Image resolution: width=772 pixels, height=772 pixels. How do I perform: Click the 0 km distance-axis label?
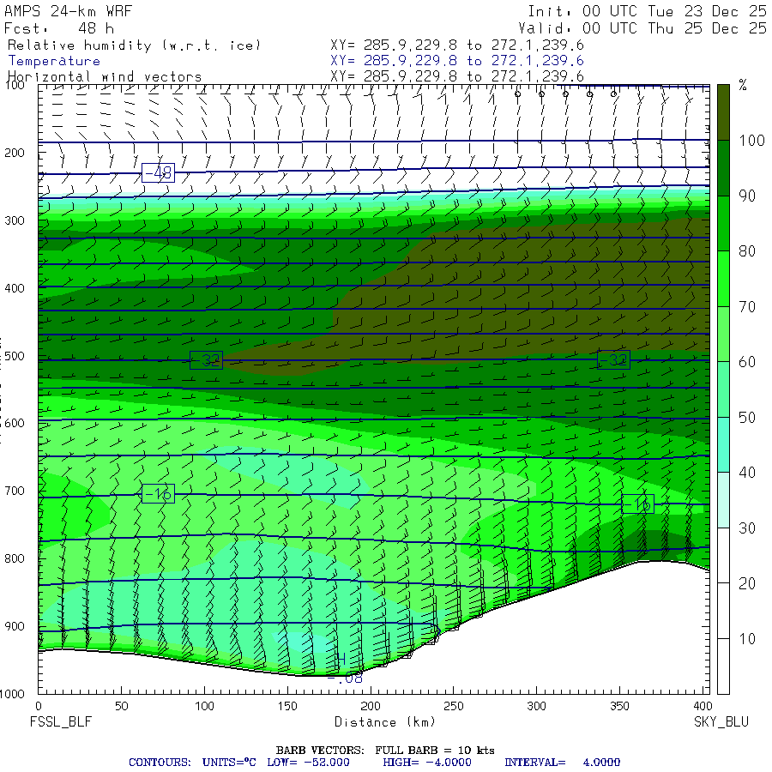(39, 706)
